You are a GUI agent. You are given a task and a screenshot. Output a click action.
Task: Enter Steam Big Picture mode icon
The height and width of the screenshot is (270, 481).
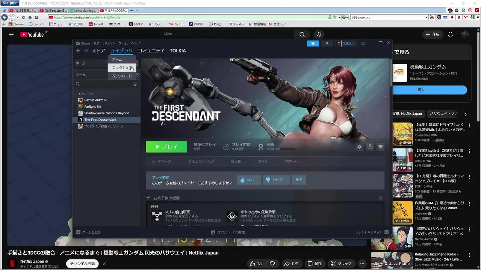coord(363,43)
